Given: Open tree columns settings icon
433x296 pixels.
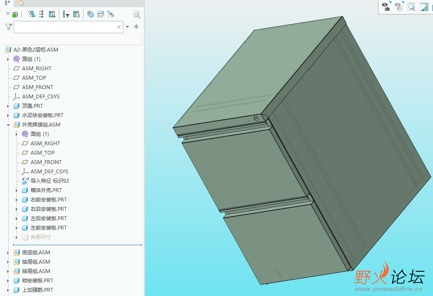Looking at the screenshot, I should pos(76,14).
